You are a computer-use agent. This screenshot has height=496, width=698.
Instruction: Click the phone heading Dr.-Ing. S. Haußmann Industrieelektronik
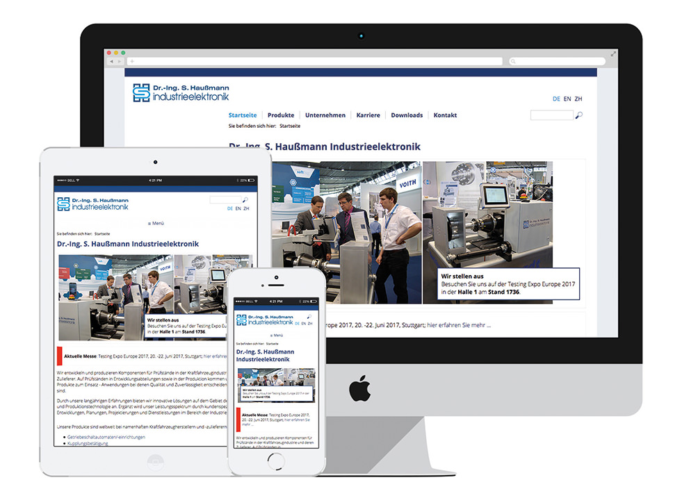tap(266, 356)
